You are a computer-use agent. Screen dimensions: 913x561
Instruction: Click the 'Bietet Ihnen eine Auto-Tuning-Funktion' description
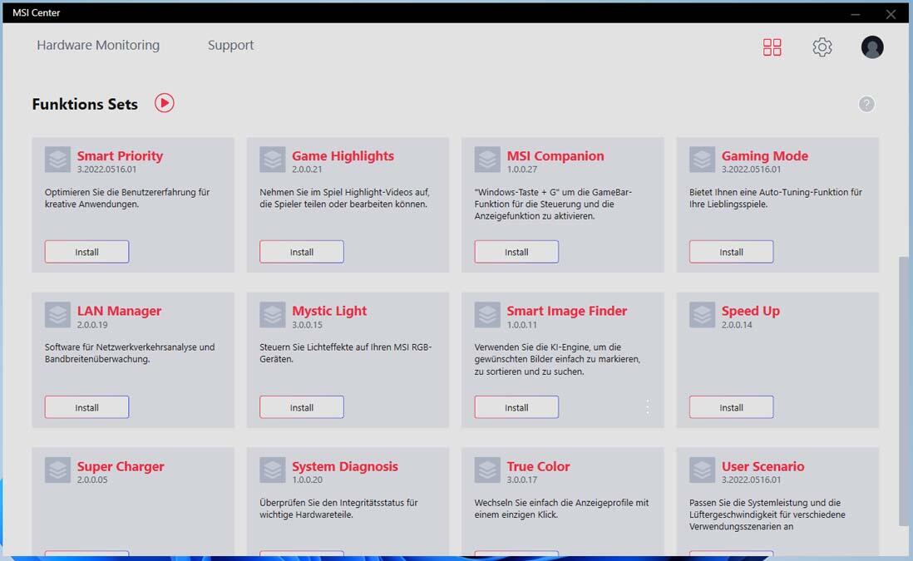776,198
